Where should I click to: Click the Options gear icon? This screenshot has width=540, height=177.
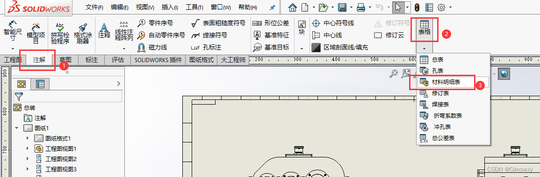pyautogui.click(x=441, y=7)
